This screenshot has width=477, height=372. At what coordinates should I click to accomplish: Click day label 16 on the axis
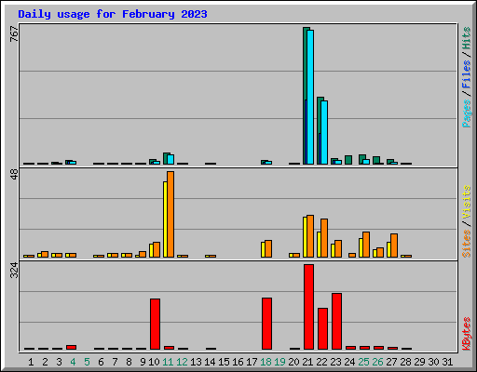(x=238, y=362)
